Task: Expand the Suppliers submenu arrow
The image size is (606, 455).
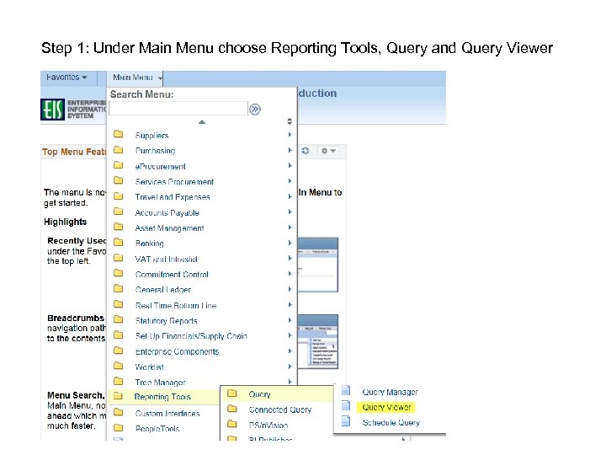Action: coord(290,135)
